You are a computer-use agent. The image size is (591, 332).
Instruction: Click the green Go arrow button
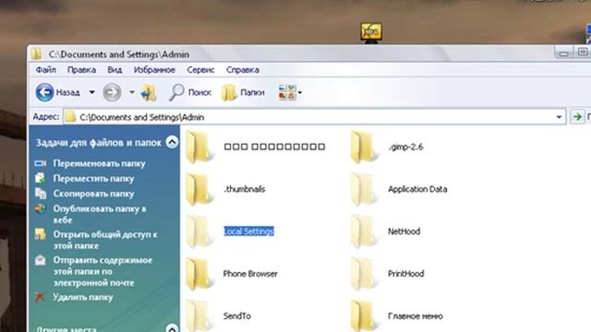click(x=577, y=117)
